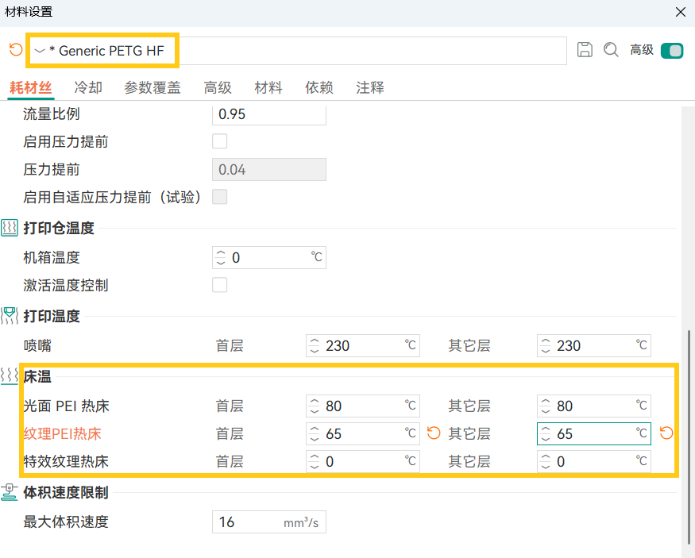Click the 流量比例 input field showing 0.95

[x=269, y=114]
